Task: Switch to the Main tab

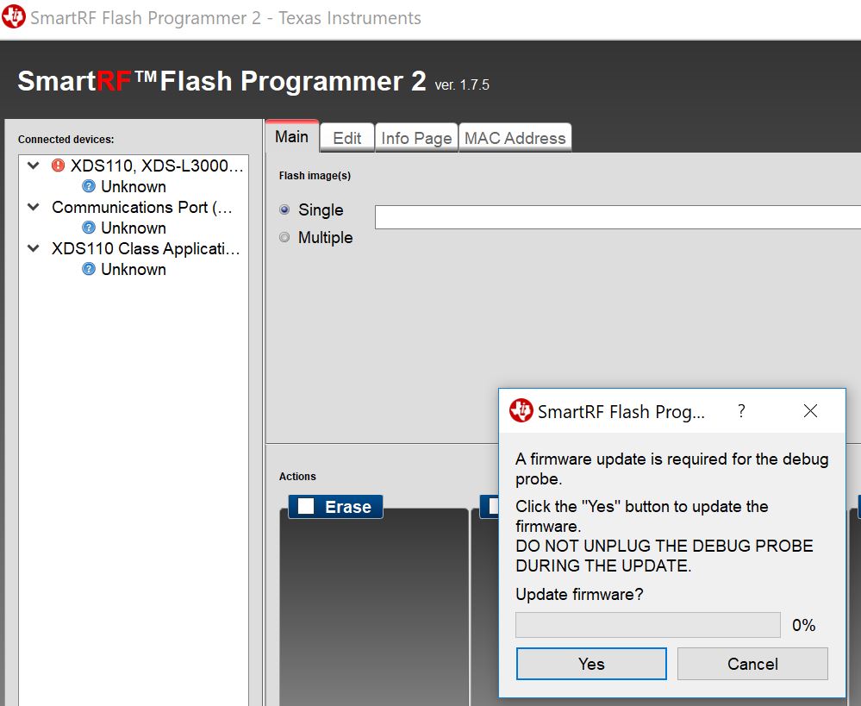Action: 291,136
